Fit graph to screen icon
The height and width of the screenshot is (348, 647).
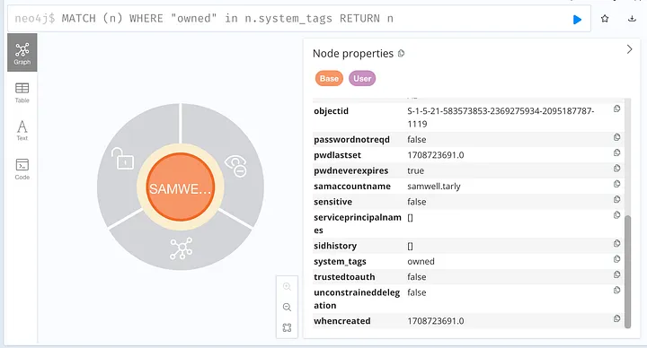click(287, 328)
